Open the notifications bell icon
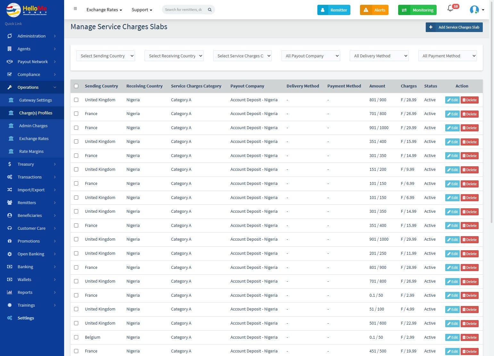 [x=450, y=9]
